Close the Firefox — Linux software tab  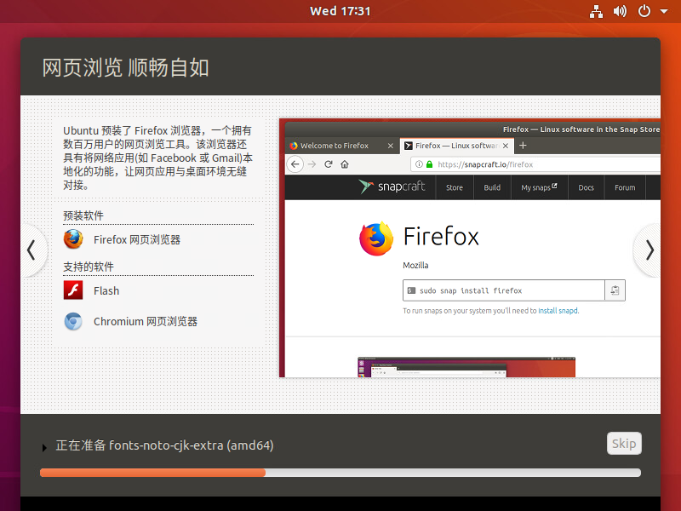pos(506,146)
